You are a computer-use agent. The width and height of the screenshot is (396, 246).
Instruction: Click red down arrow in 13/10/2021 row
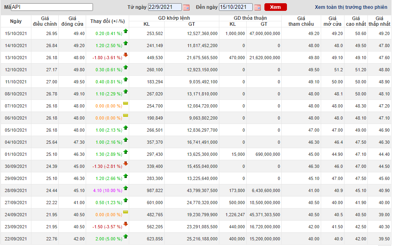point(126,55)
